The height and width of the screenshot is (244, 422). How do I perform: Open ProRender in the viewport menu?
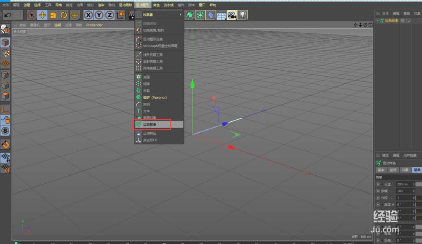pyautogui.click(x=94, y=25)
